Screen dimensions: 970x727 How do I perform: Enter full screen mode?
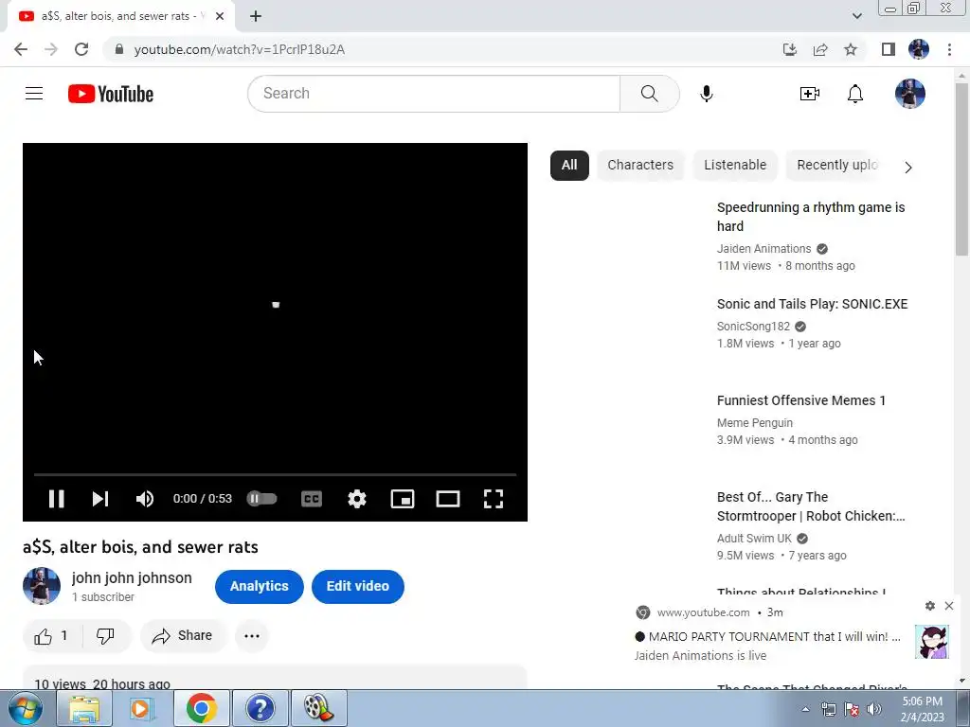493,499
